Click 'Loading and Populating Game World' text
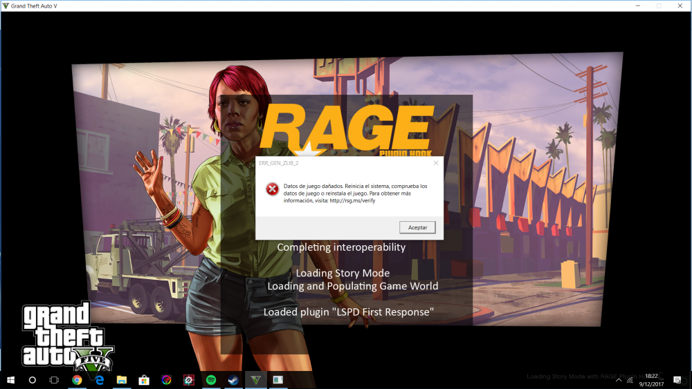This screenshot has height=389, width=692. (x=353, y=286)
